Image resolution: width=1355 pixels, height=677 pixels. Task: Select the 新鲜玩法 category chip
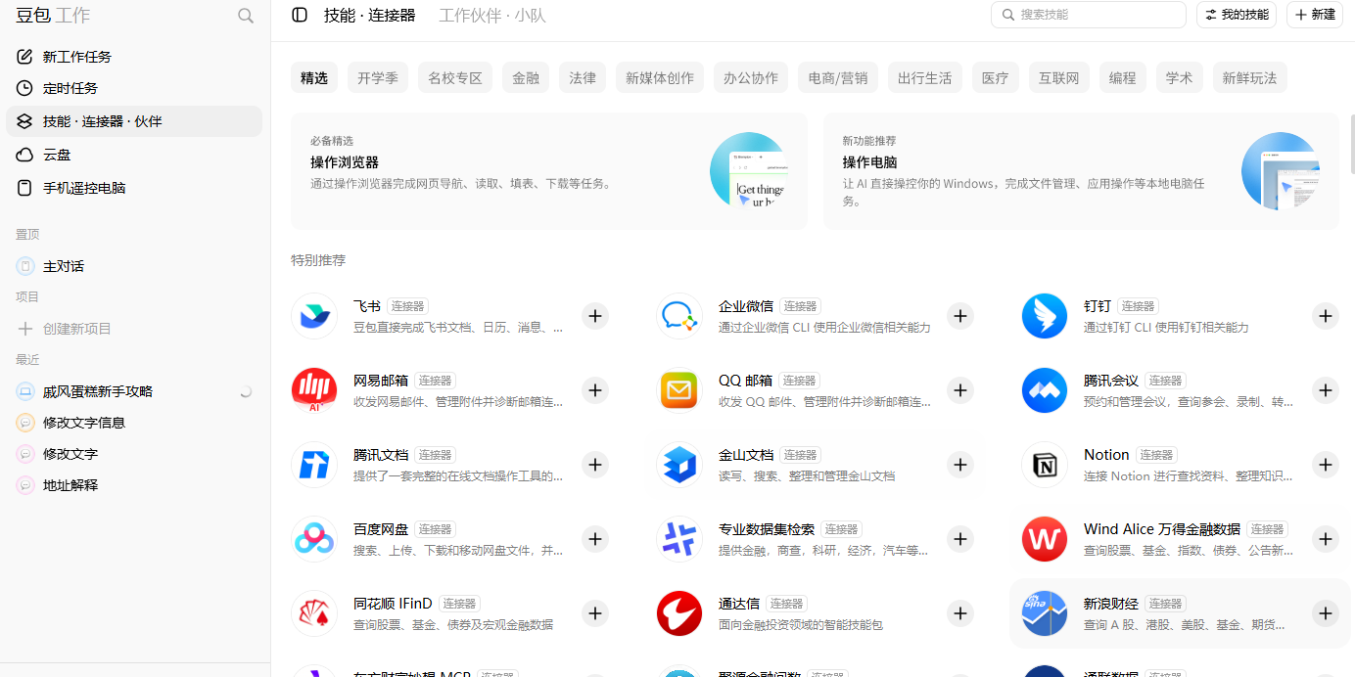pyautogui.click(x=1249, y=78)
